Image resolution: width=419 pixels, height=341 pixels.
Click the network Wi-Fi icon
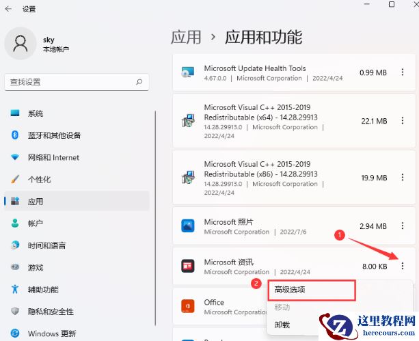(15, 157)
